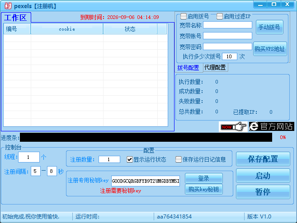
Task: Enable the 启用过滤IP checkbox
Action: [220, 16]
